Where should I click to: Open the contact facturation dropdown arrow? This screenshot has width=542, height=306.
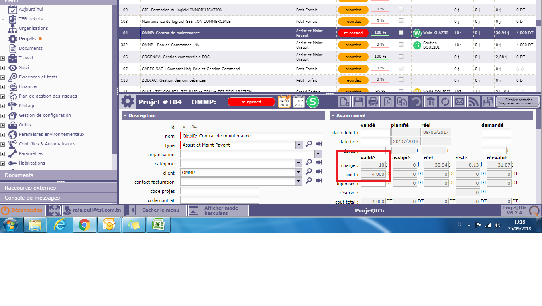coord(299,181)
